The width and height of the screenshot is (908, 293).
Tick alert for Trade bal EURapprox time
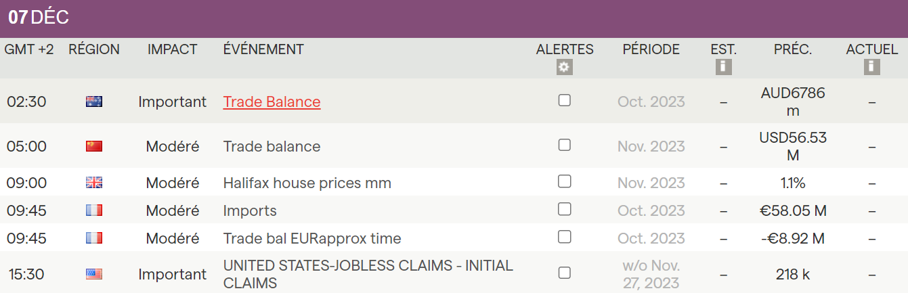pyautogui.click(x=564, y=237)
